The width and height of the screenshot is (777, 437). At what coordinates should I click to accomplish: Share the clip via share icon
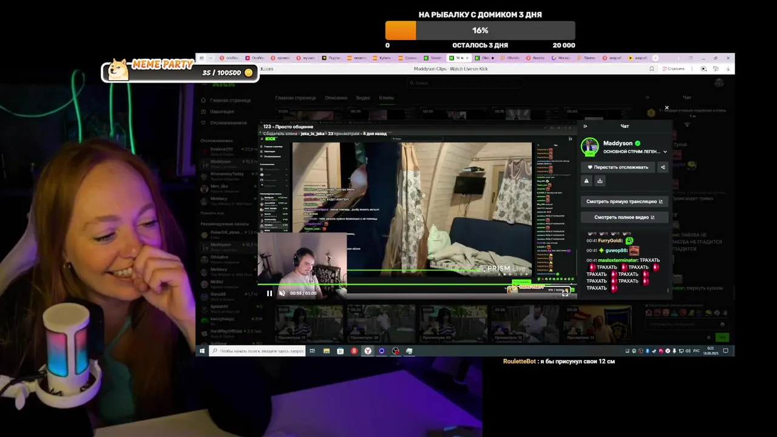tap(662, 167)
